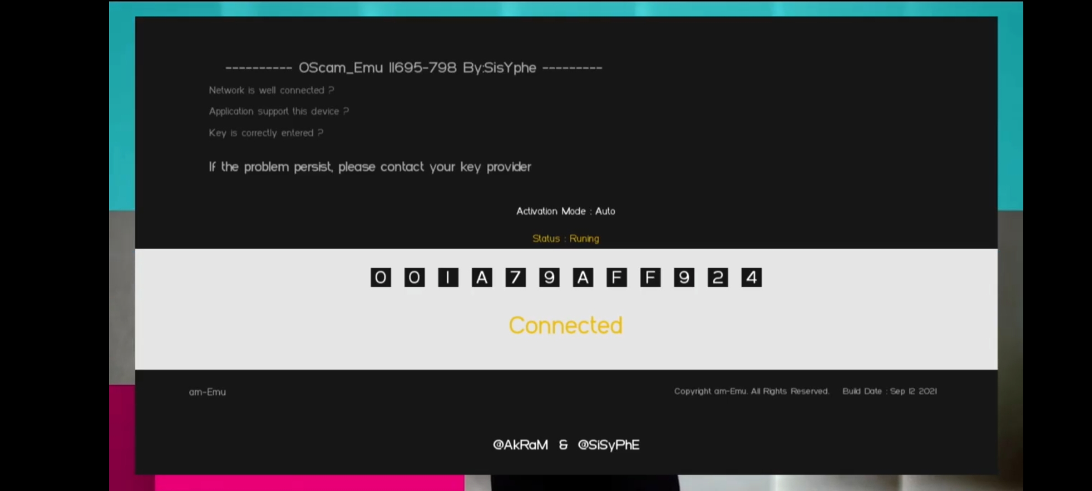1092x491 pixels.
Task: Select fifth key digit box '7'
Action: [516, 277]
